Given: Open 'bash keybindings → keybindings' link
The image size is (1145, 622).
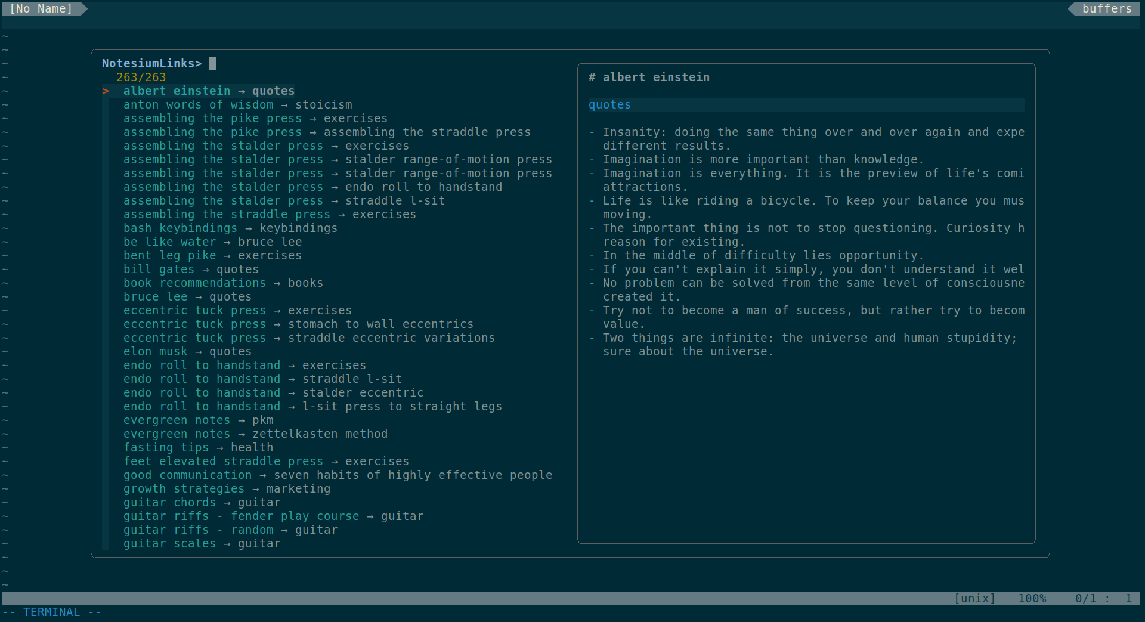Looking at the screenshot, I should click(230, 228).
